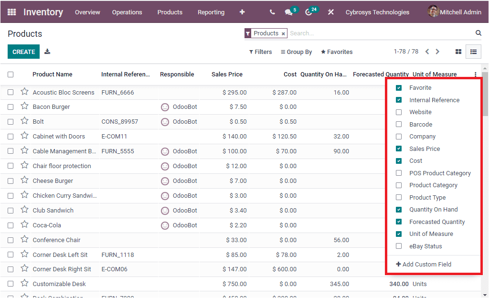Open the Favorites dropdown

pyautogui.click(x=337, y=52)
